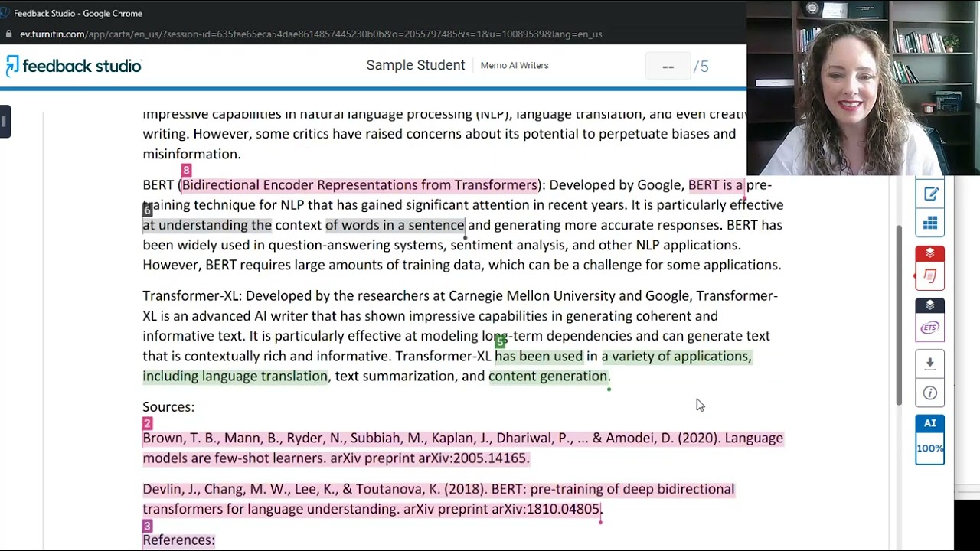
Task: Click the Memo AI Writers assignment title
Action: 514,66
